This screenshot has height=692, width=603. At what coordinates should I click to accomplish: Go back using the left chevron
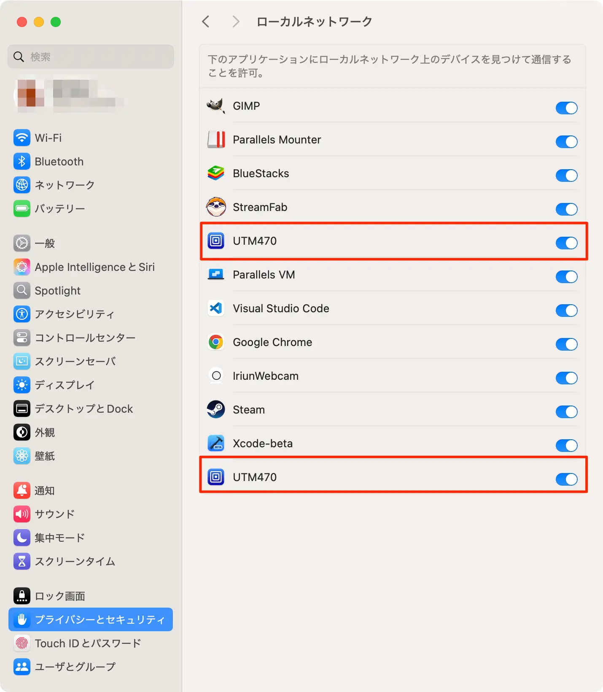[x=206, y=22]
